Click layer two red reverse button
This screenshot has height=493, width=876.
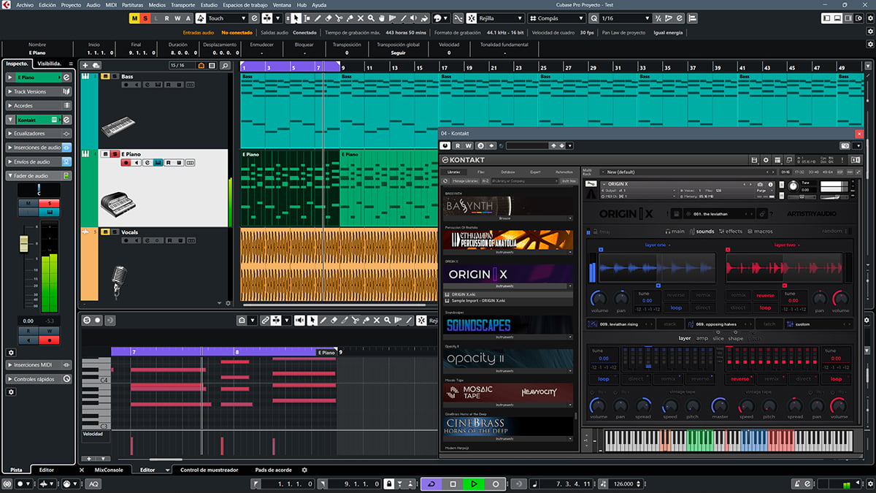point(765,296)
